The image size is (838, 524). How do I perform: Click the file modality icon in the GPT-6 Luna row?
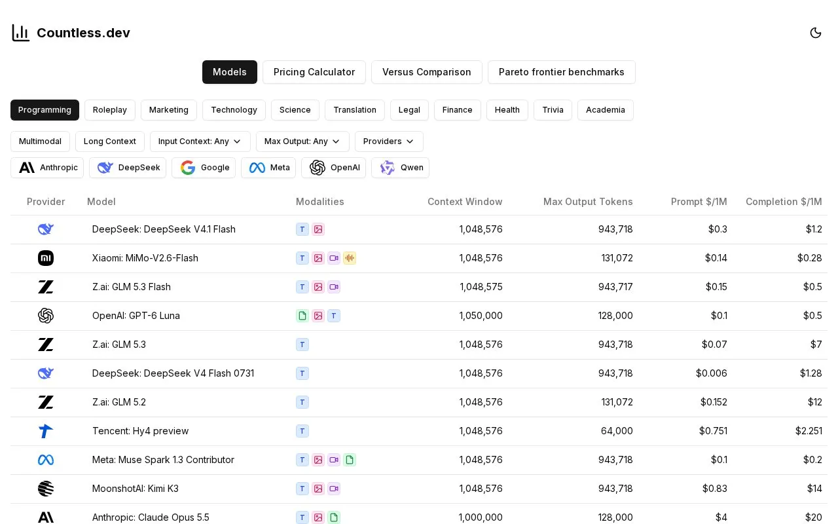(x=302, y=316)
